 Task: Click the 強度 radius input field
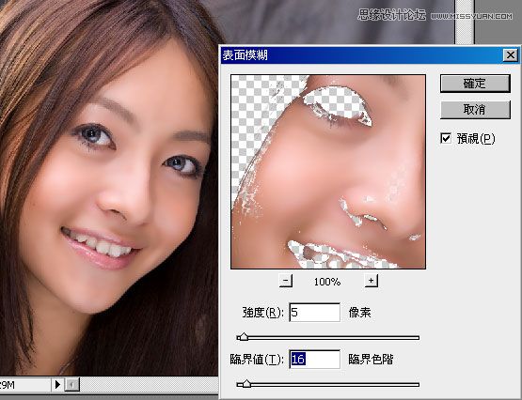[314, 313]
